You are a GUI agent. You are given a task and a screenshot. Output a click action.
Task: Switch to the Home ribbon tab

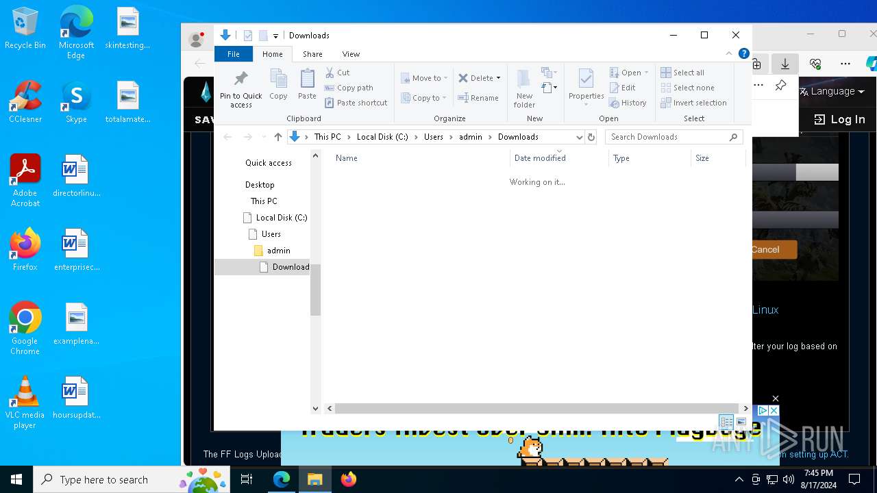(272, 54)
